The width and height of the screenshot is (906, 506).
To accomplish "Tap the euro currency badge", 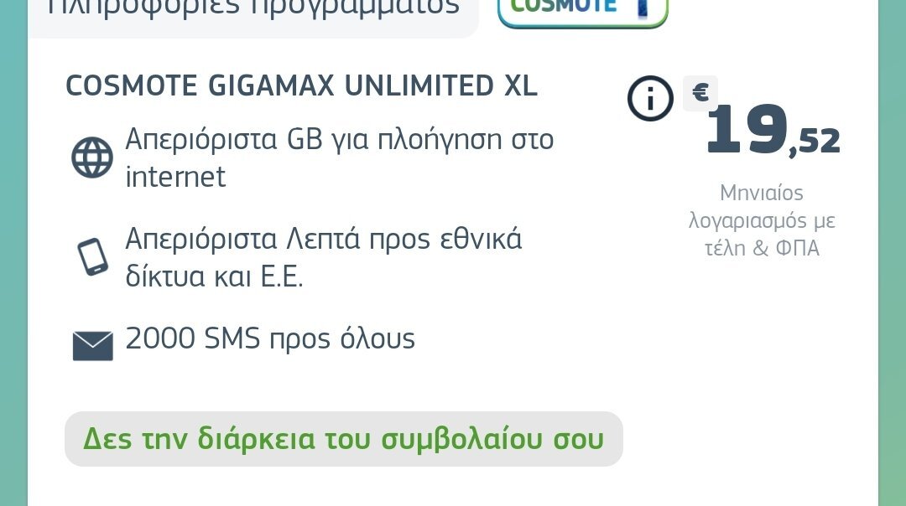I will 700,92.
